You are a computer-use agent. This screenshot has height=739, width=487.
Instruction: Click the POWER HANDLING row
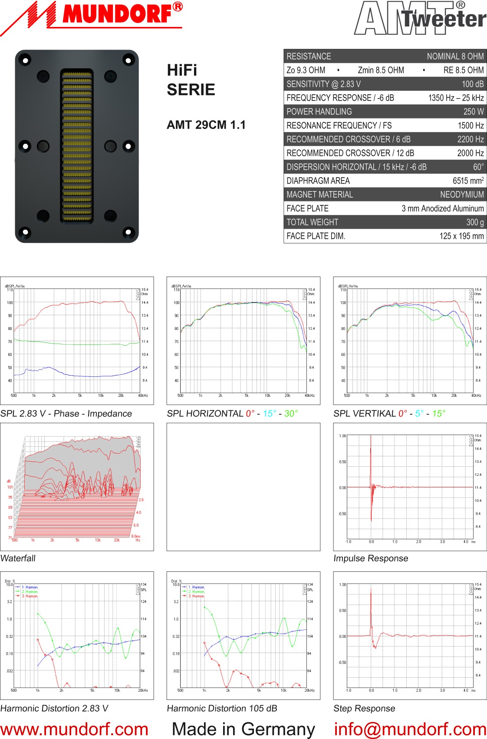tap(385, 112)
